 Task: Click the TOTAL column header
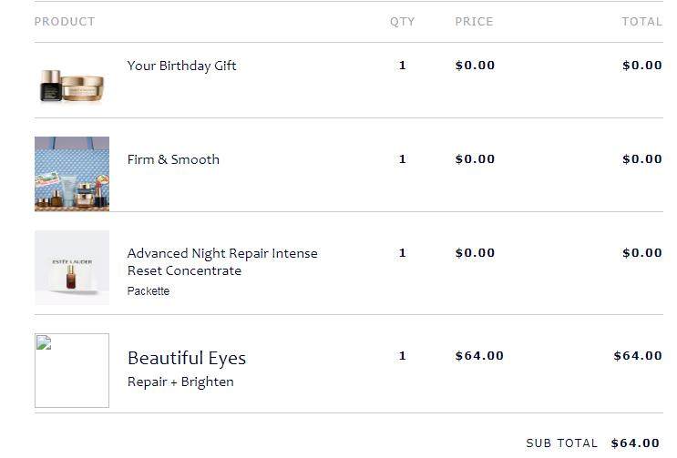[641, 22]
